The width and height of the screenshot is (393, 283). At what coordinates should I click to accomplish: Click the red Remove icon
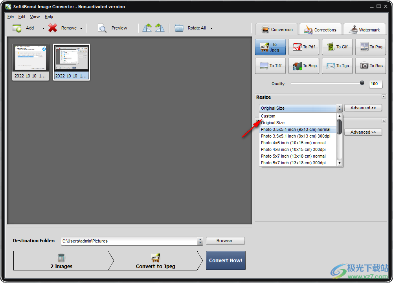53,28
